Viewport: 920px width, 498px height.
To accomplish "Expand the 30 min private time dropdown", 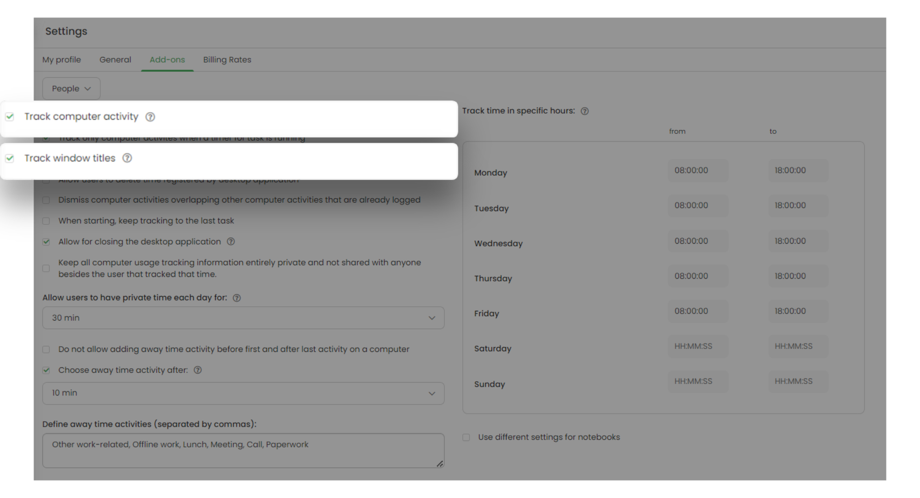I will [243, 318].
